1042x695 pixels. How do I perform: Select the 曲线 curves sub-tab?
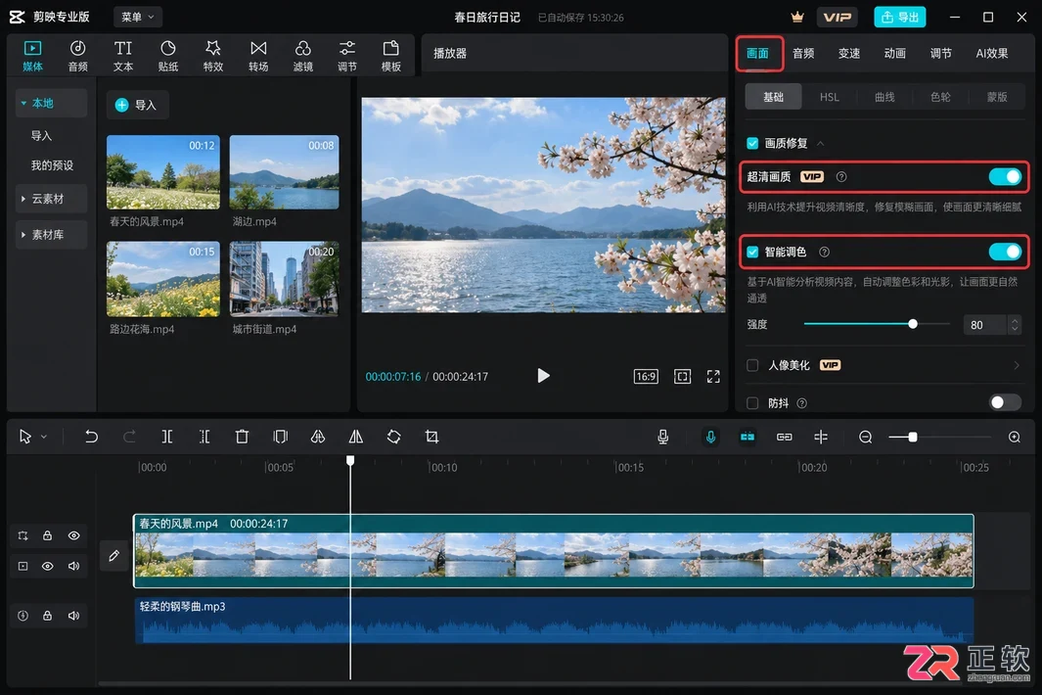coord(884,97)
